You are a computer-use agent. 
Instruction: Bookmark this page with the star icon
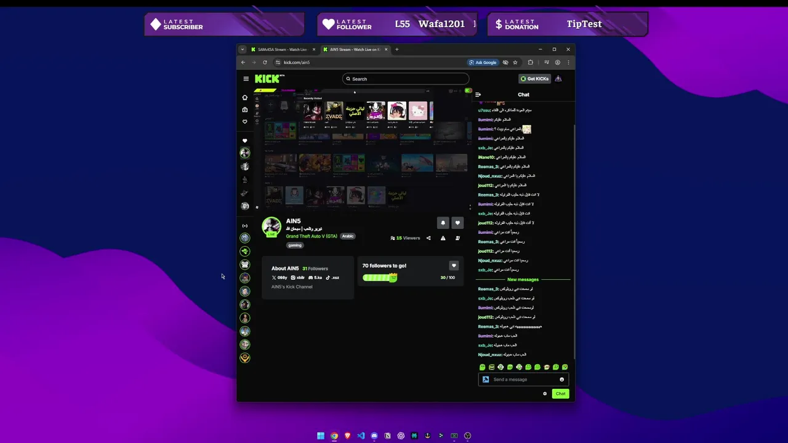[x=515, y=62]
